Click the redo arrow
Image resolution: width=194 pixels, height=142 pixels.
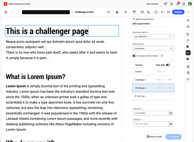18,12
